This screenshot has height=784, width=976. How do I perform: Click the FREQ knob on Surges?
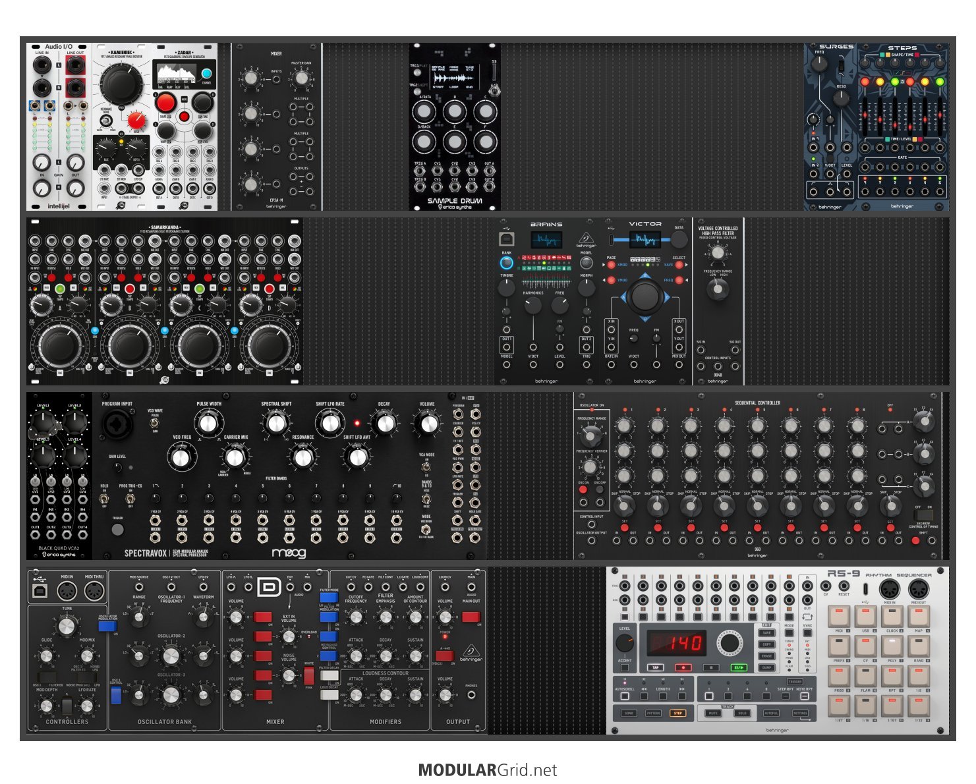click(819, 64)
